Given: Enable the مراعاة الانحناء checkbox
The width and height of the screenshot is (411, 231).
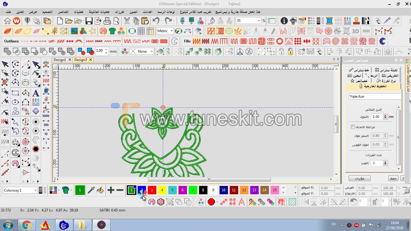Looking at the screenshot, I should (x=353, y=127).
